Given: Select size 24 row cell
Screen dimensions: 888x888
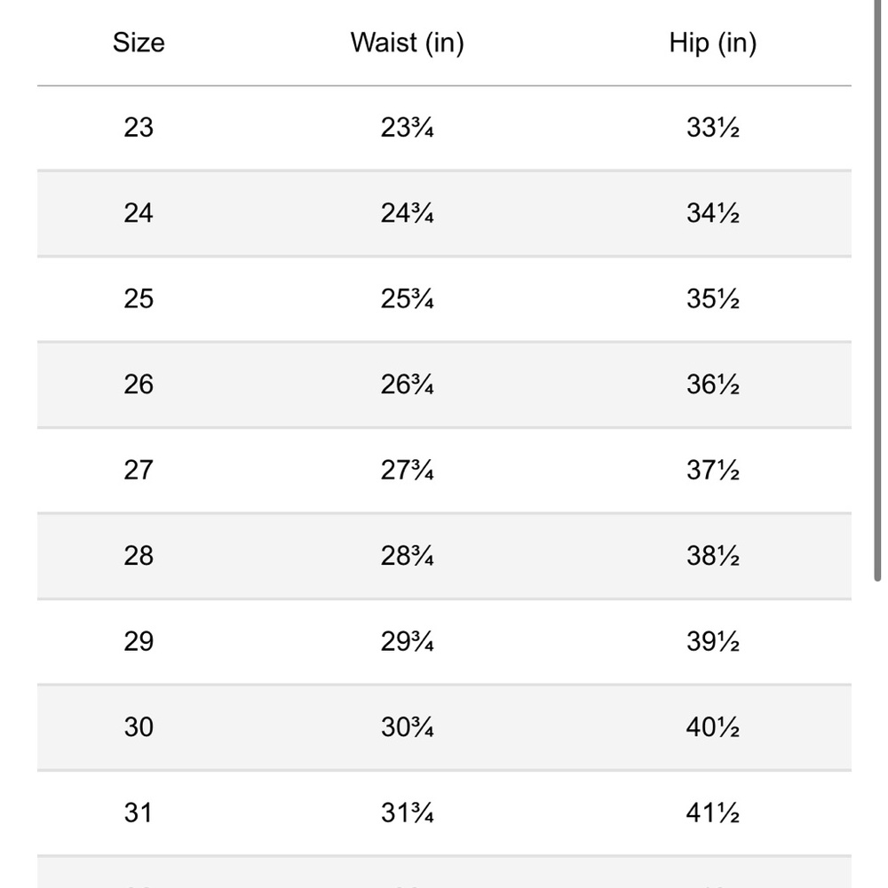Looking at the screenshot, I should pyautogui.click(x=139, y=213).
